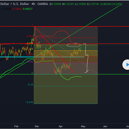The height and width of the screenshot is (129, 129).
Task: Click the change value +0.00160 (+0.22%)
Action: click(111, 4)
